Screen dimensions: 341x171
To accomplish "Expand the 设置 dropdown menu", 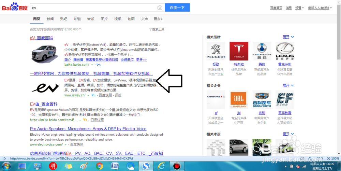I will point(299,8).
